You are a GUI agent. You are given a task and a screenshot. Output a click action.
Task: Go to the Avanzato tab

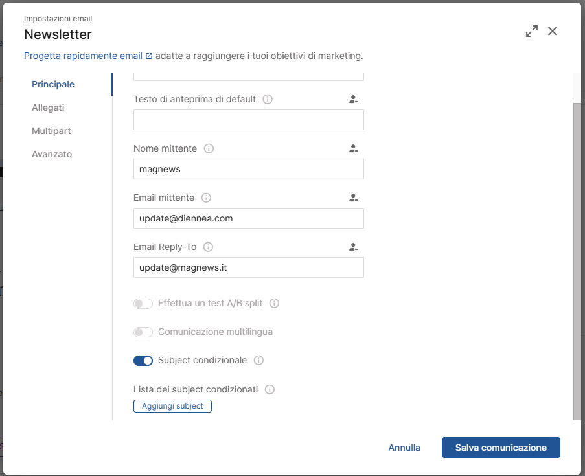click(52, 154)
